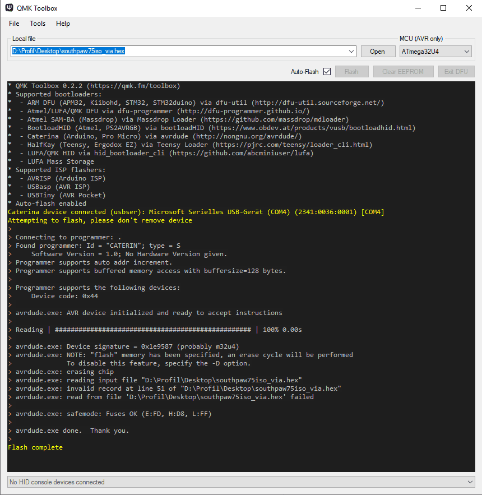Screen dimensions: 482x495
Task: Click the "safemode: Fuses OK" line
Action: coord(110,414)
